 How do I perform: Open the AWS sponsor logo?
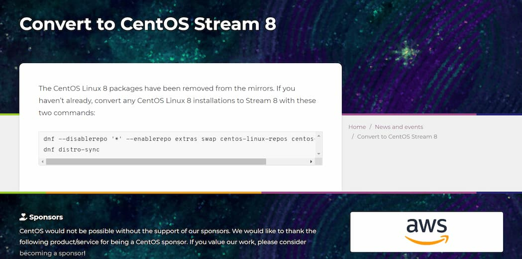(x=426, y=232)
